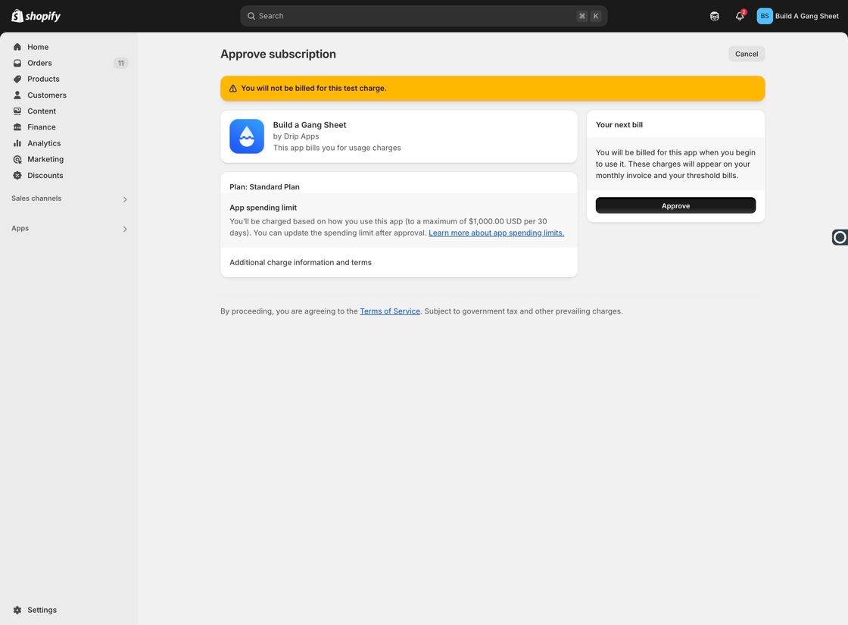Click the Shopify logo
848x625 pixels.
[x=36, y=16]
